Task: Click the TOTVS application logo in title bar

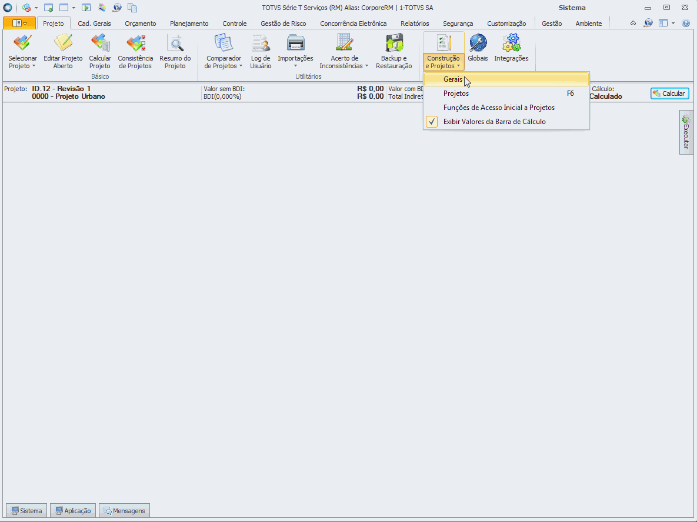Action: [8, 8]
